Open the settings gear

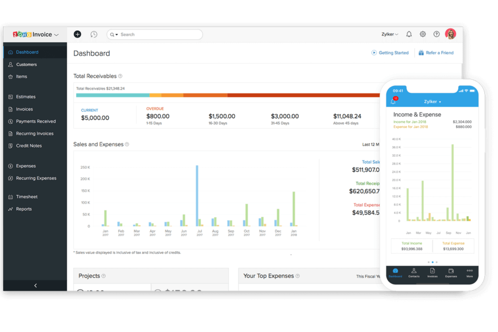click(x=423, y=34)
